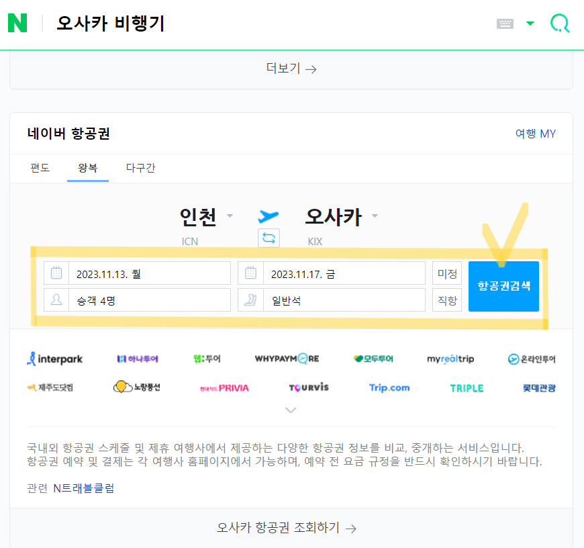The width and height of the screenshot is (584, 548).
Task: Toggle the 직항 direct flight option
Action: 447,300
